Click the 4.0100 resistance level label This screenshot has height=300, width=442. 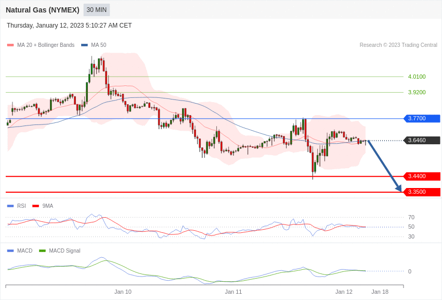pyautogui.click(x=417, y=77)
